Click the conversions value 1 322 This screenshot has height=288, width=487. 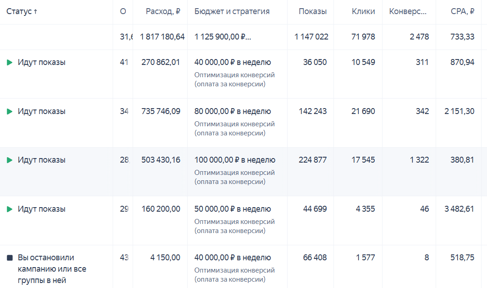(x=419, y=160)
